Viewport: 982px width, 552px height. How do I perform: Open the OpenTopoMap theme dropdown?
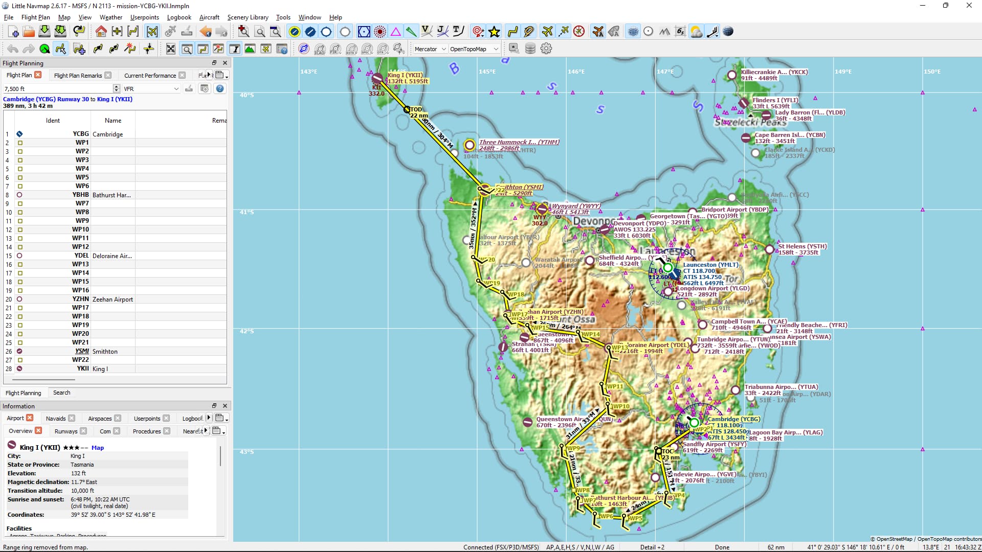(474, 49)
